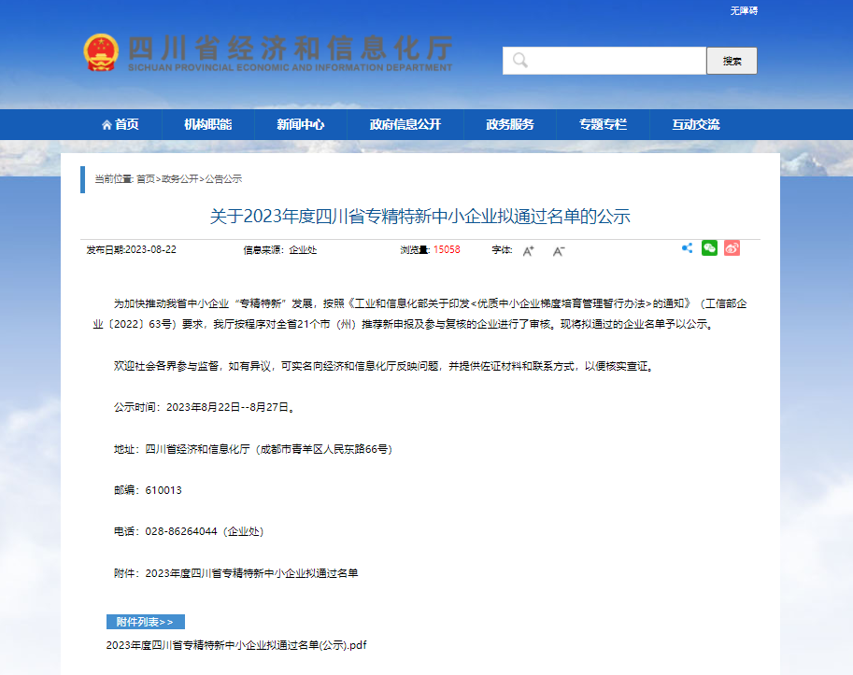The width and height of the screenshot is (853, 675).
Task: Click the blue share icon
Action: tap(688, 248)
